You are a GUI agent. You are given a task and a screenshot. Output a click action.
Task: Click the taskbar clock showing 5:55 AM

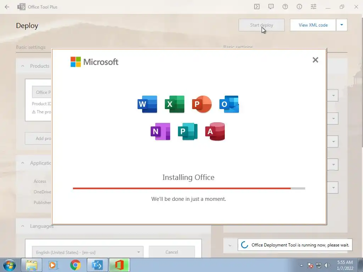(x=345, y=265)
